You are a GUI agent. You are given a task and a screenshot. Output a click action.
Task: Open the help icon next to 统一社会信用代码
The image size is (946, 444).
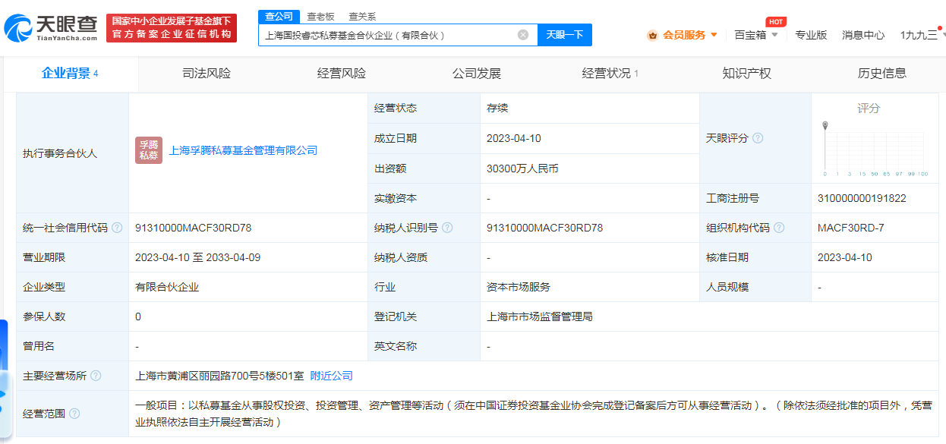point(116,228)
